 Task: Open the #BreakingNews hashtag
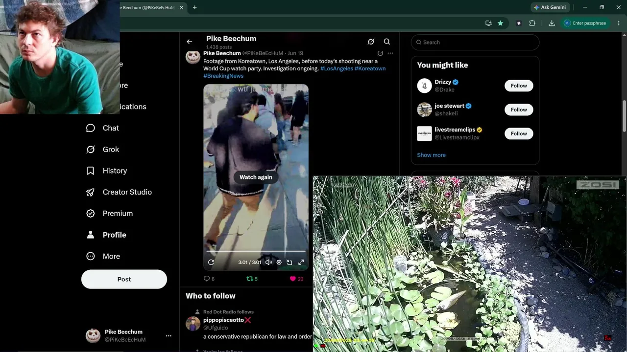[223, 76]
